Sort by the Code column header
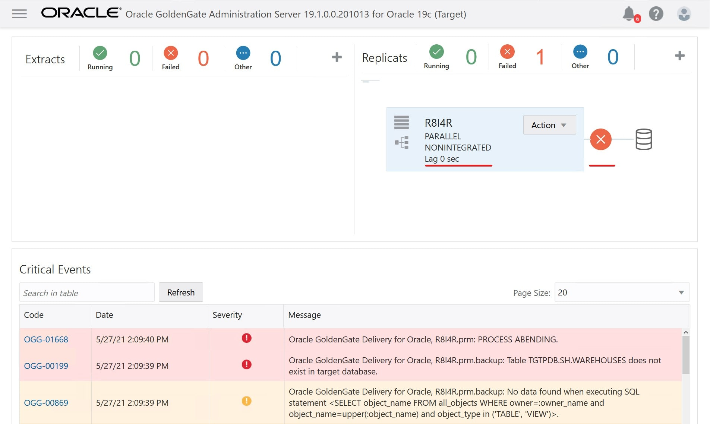The width and height of the screenshot is (710, 424). (x=55, y=315)
